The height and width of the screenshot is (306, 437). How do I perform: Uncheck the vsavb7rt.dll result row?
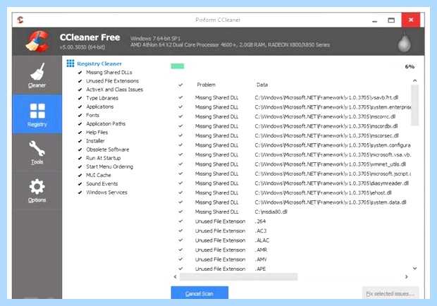pos(180,97)
